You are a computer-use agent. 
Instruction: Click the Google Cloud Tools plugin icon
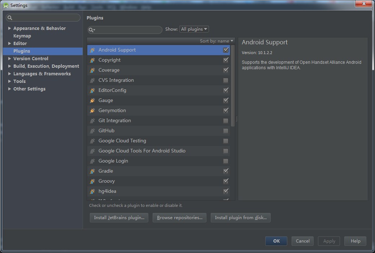[92, 151]
